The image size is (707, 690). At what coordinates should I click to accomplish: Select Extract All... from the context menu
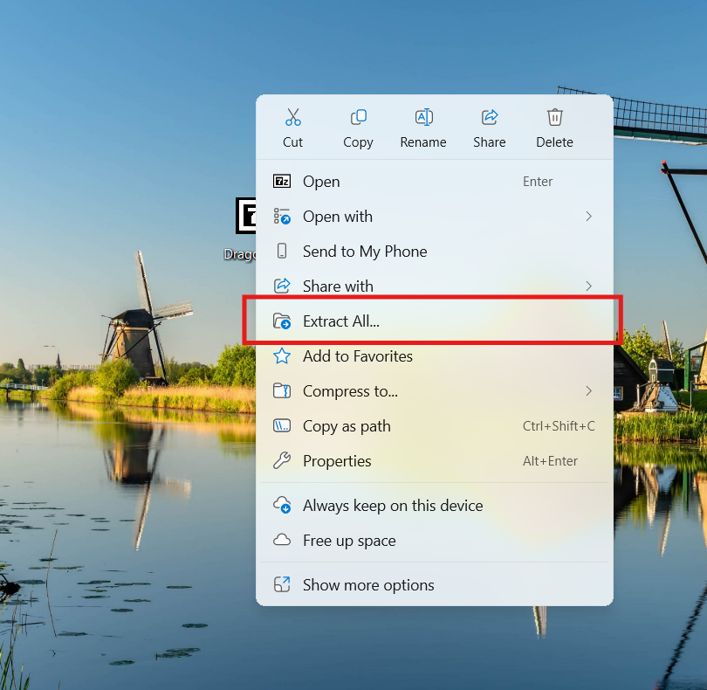point(341,321)
